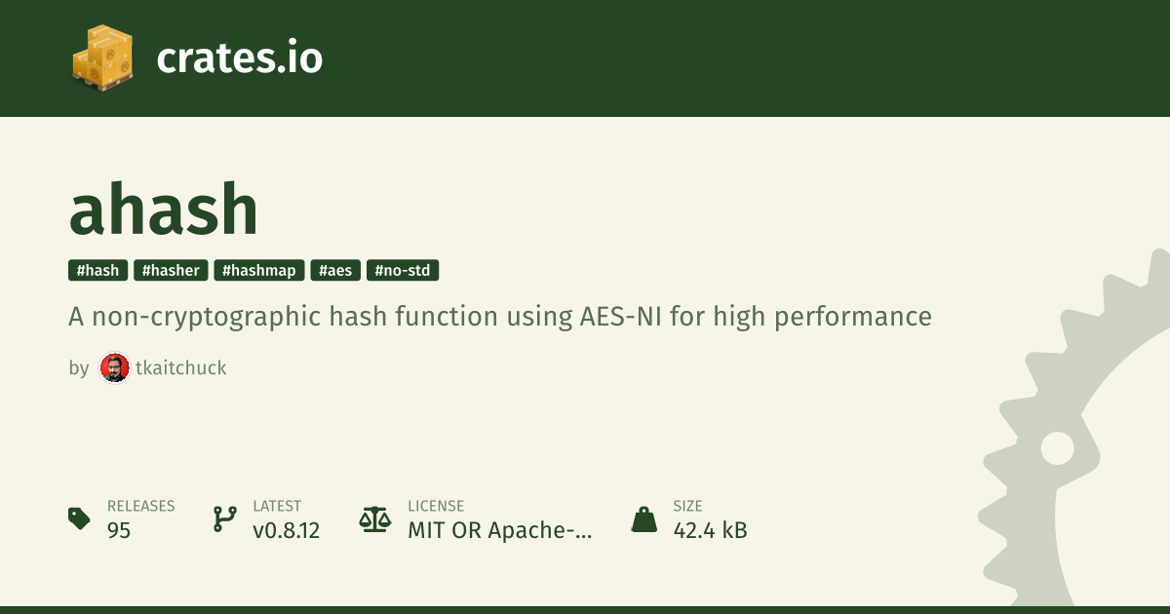Viewport: 1170px width, 614px height.
Task: Click the tkaitchuck avatar picture
Action: pos(114,367)
